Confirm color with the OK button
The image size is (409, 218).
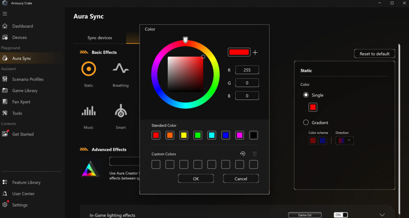click(x=196, y=178)
